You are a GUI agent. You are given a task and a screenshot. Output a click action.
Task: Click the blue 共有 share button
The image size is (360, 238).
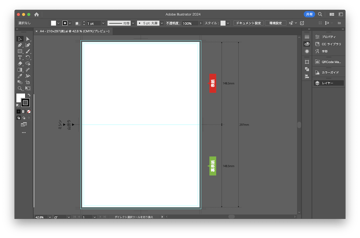pyautogui.click(x=309, y=14)
